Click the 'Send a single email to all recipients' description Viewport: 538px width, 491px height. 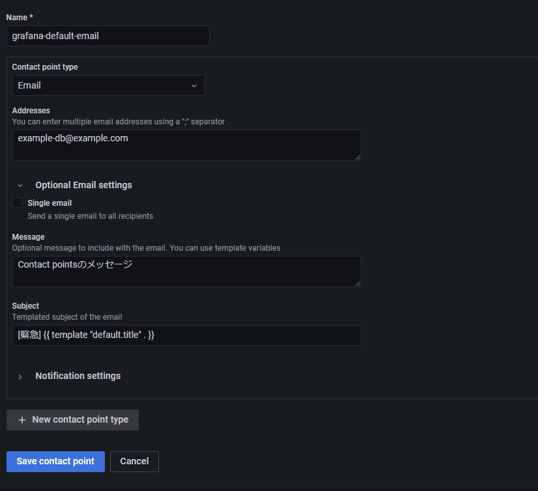tap(91, 216)
